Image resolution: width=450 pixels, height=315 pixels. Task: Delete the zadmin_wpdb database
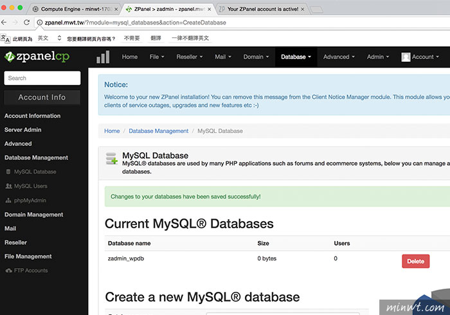point(415,262)
